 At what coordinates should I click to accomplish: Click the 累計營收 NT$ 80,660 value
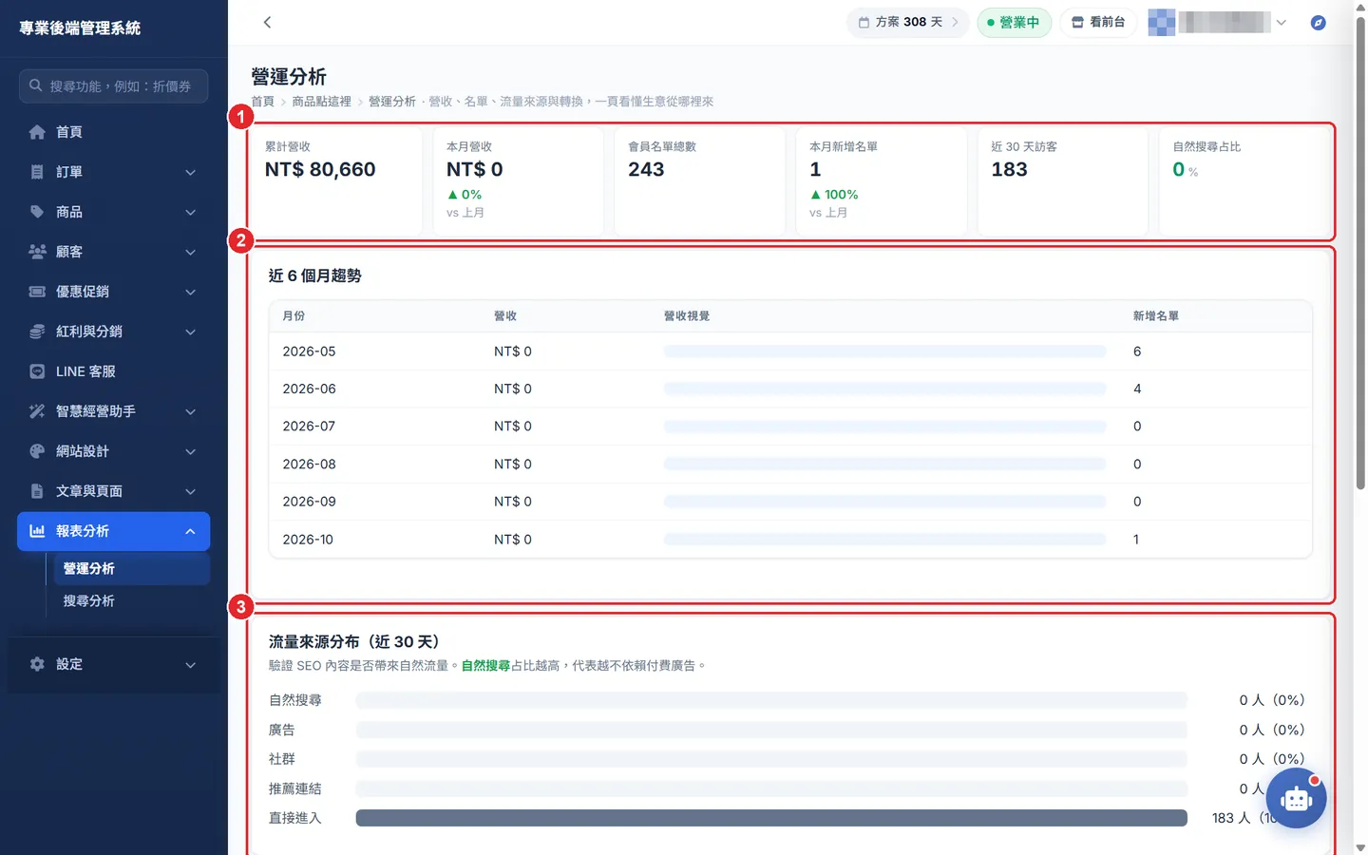[x=320, y=169]
